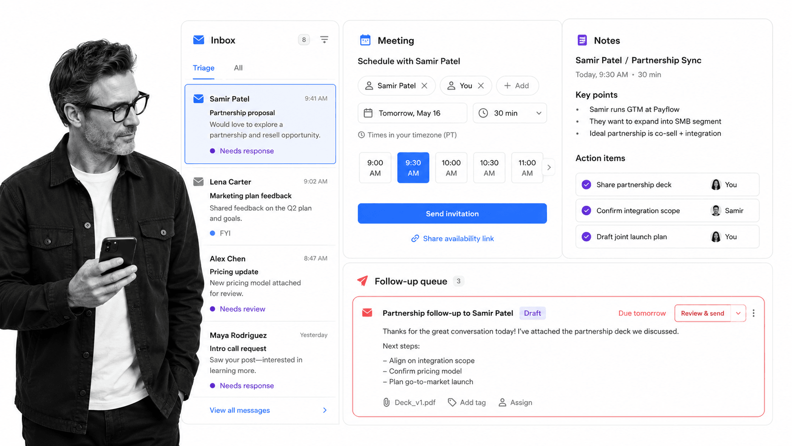The height and width of the screenshot is (446, 792).
Task: Click the Samir Patel Partnership proposal subject
Action: click(x=242, y=113)
